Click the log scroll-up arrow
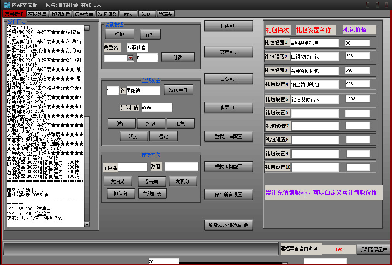 pos(87,28)
